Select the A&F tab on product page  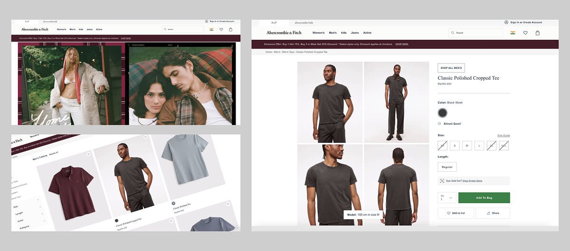(x=274, y=22)
